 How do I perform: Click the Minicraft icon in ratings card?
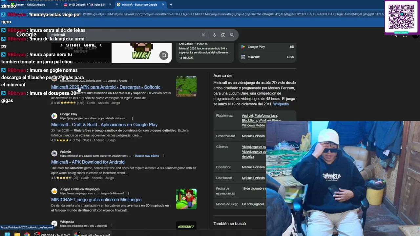pos(243,57)
